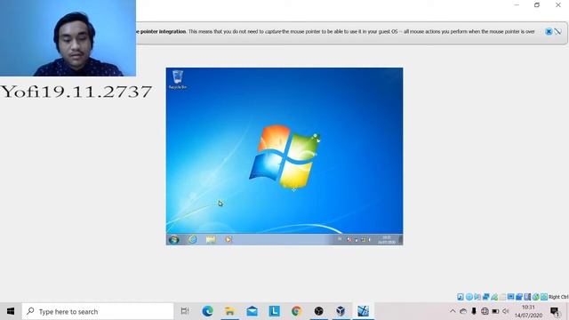Click the safely remove USB tray icon
Image resolution: width=569 pixels, height=320 pixels.
(474, 311)
